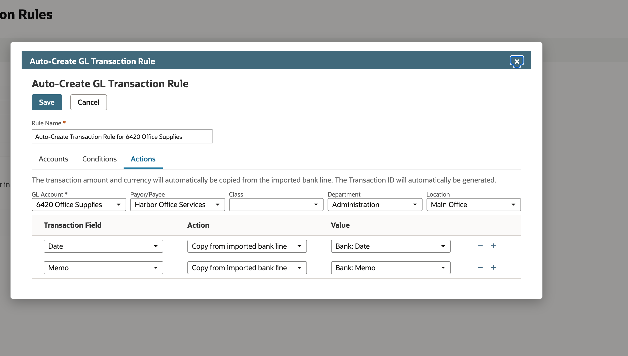Remove the Memo transaction field row

(480, 268)
